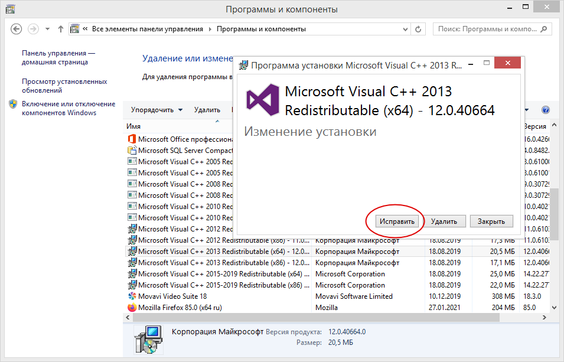Open Control Panel home page link
This screenshot has height=362, width=564.
pos(58,57)
